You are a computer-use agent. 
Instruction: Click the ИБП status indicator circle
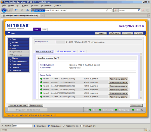[x=142, y=110]
